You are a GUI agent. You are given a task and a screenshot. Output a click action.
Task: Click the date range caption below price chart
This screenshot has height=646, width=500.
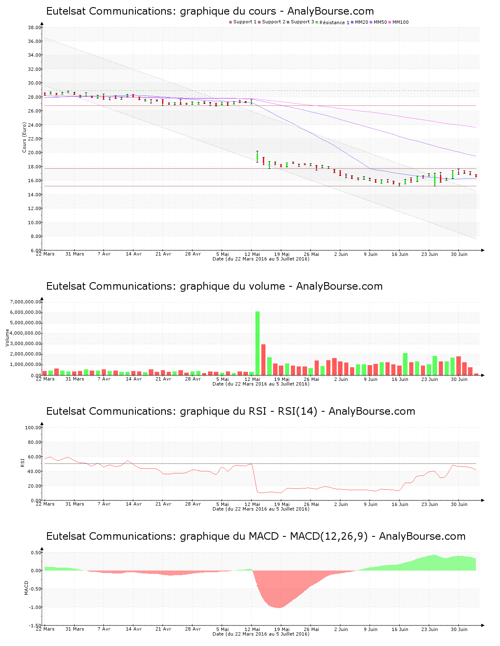261,259
